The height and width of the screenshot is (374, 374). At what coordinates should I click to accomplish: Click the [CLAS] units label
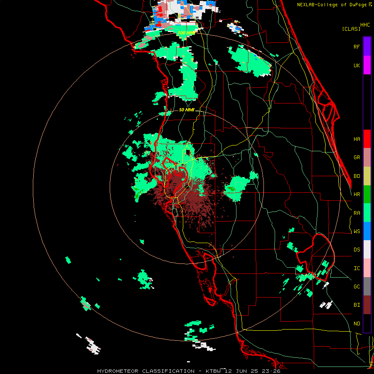[x=351, y=29]
